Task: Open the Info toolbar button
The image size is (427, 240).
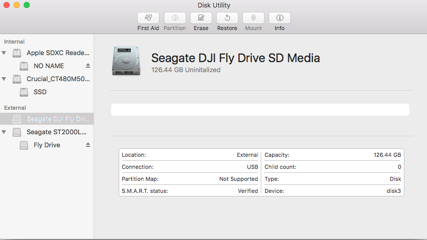Action: 280,18
